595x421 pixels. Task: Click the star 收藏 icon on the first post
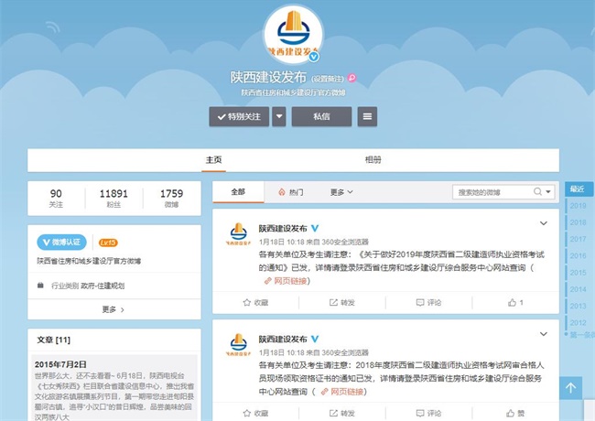(x=246, y=302)
